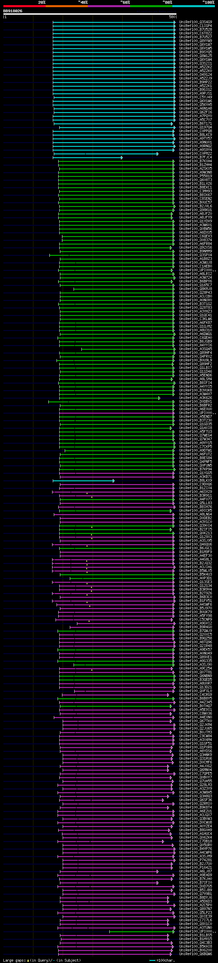Select hit label UniRef100_A5END7
The height and width of the screenshot is (963, 218).
(x=196, y=416)
